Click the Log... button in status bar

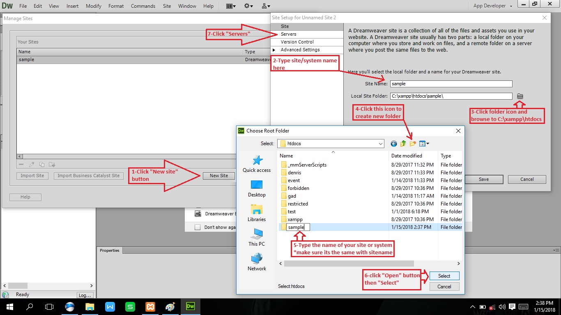[85, 295]
